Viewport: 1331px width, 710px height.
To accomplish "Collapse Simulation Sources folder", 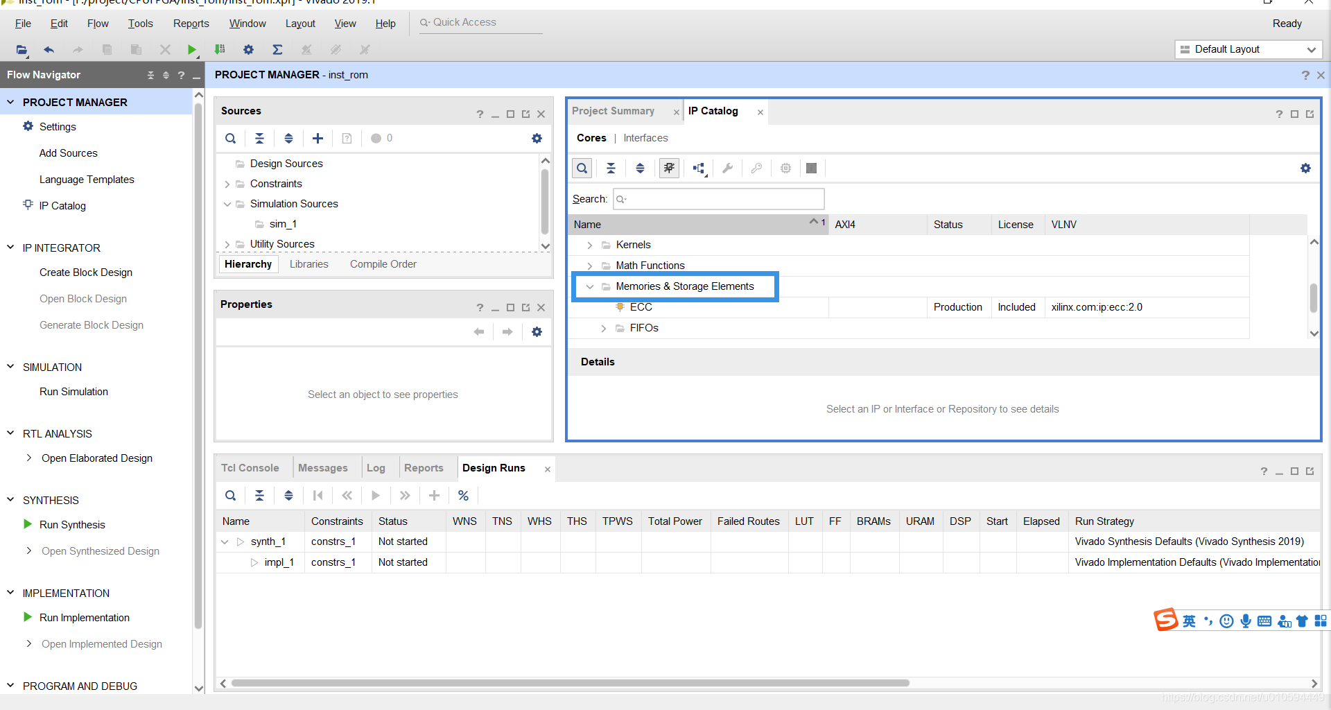I will click(227, 204).
